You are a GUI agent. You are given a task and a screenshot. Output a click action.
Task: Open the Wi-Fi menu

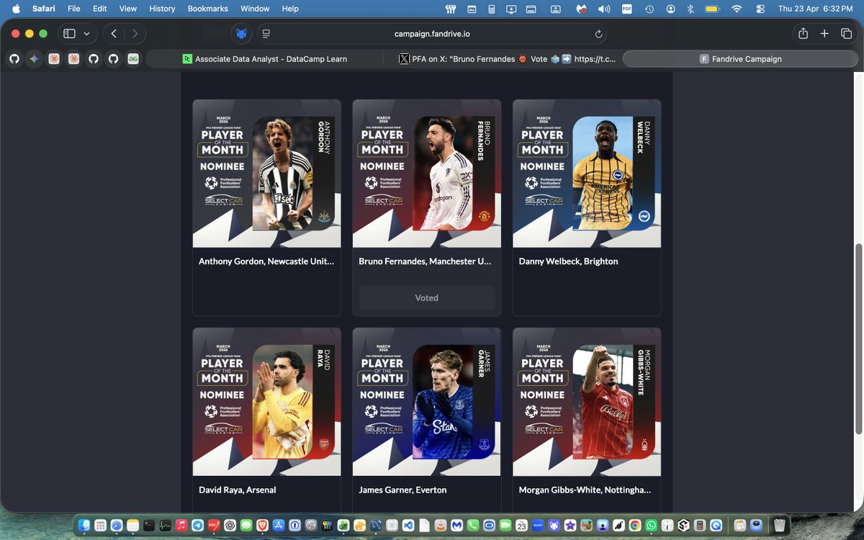(x=737, y=9)
